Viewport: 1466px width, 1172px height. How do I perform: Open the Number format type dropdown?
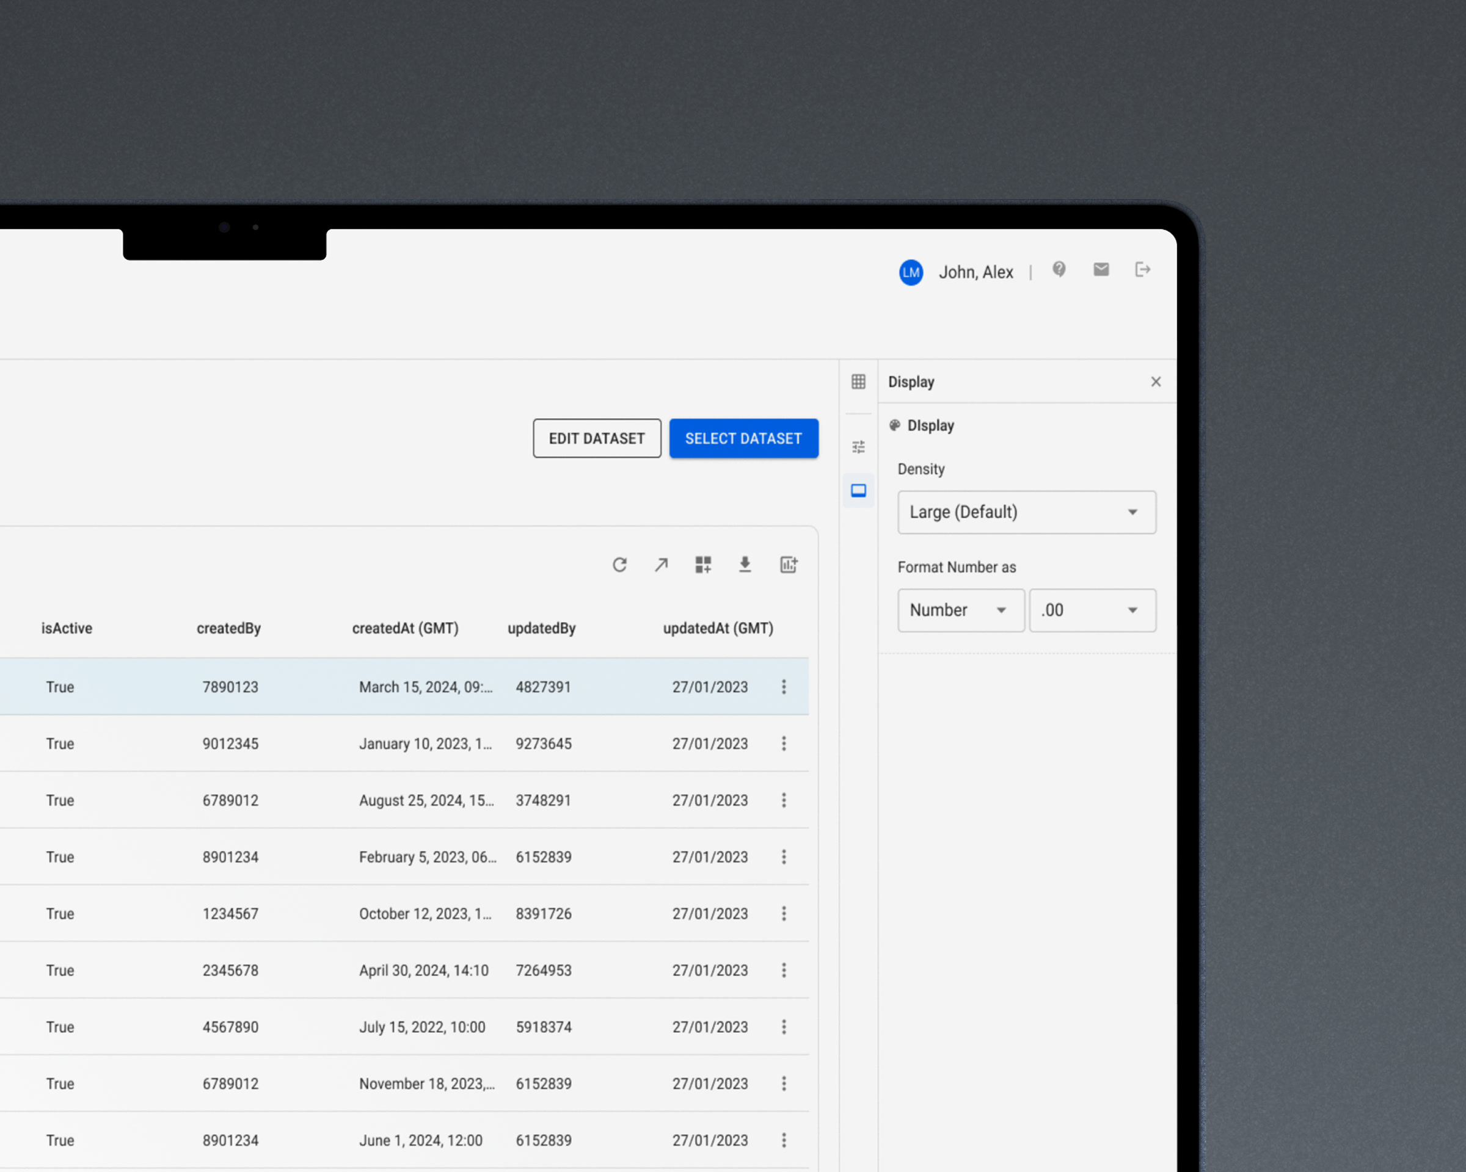click(960, 610)
